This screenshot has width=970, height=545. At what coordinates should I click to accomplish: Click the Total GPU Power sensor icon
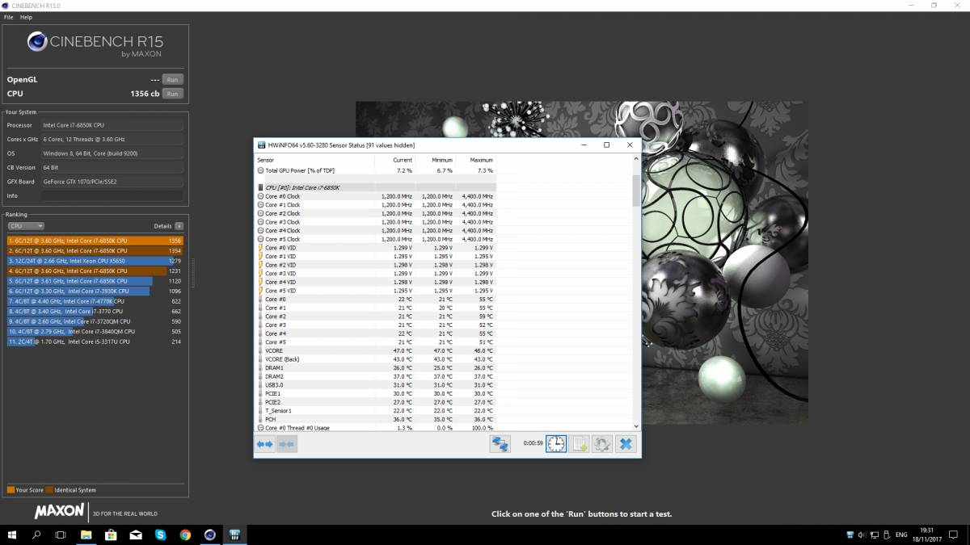(260, 171)
